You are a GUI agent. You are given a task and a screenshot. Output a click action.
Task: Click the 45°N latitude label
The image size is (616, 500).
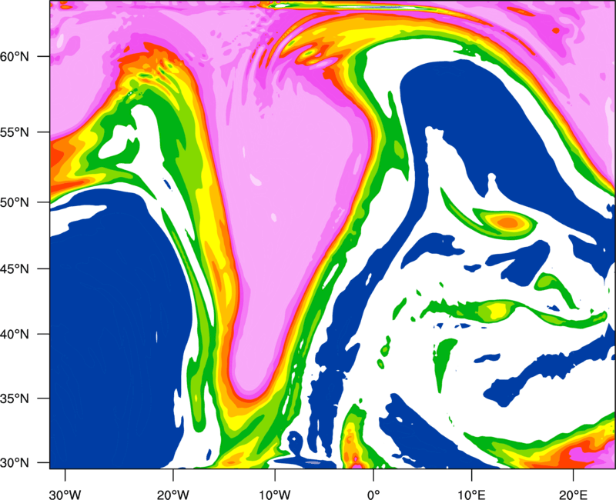[x=15, y=268]
